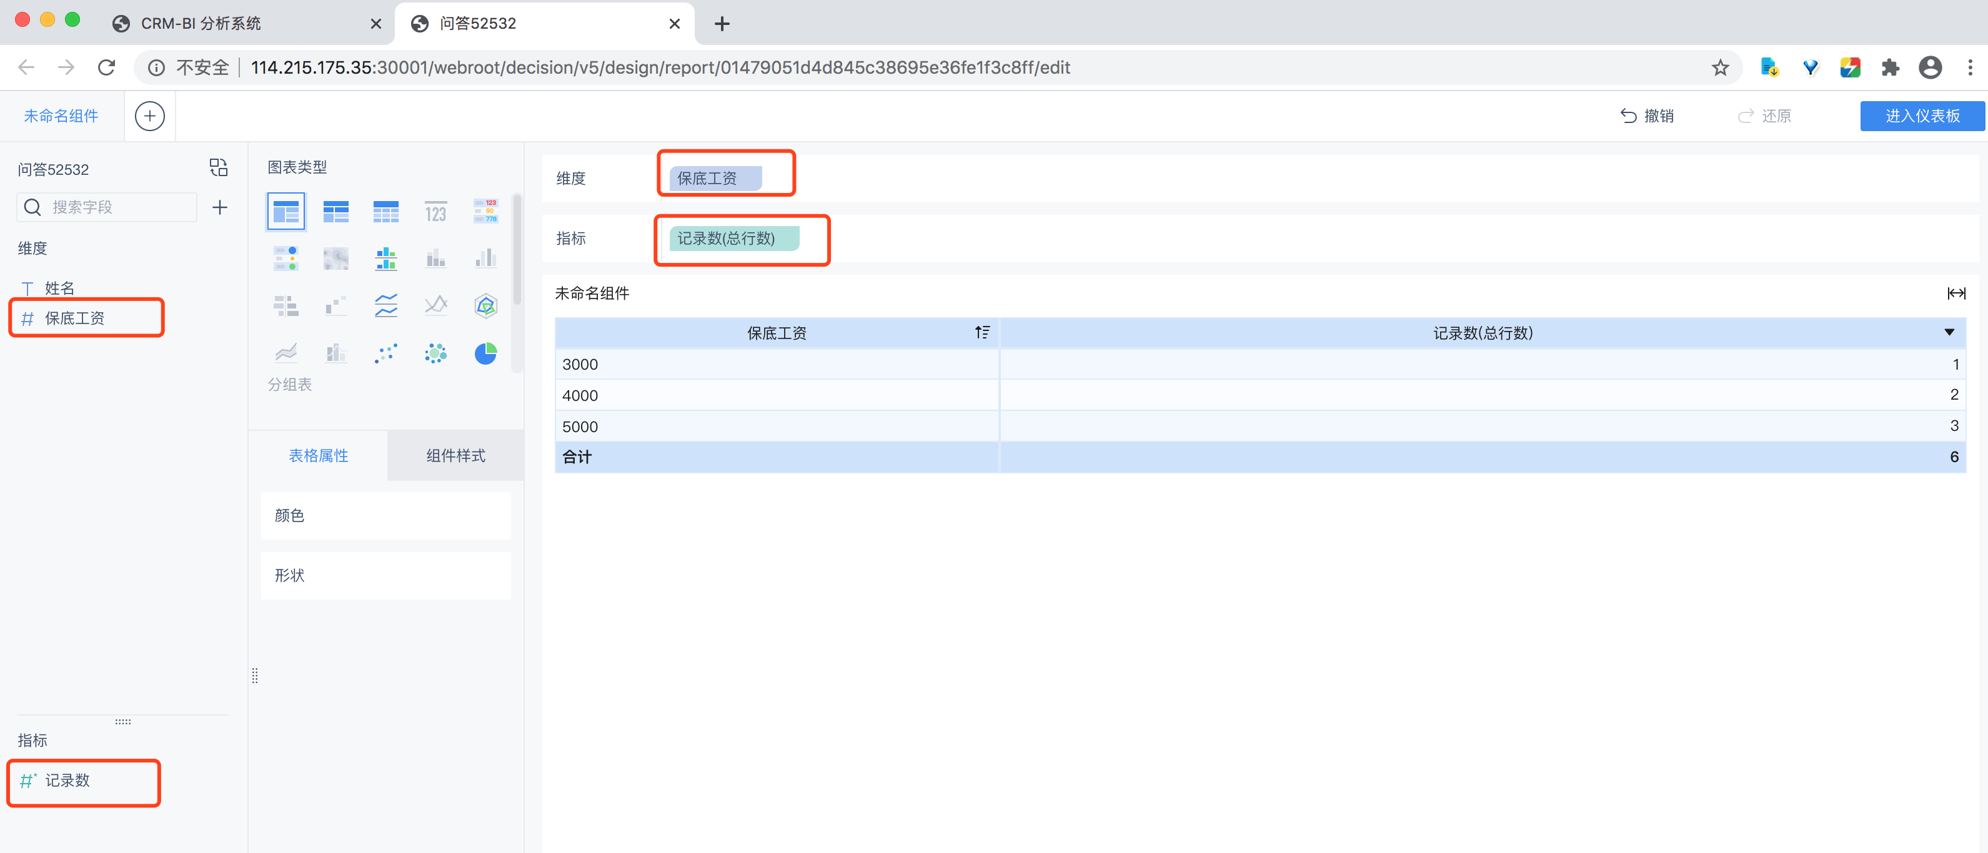Click the table cell showing 4000
The image size is (1988, 853).
pos(777,395)
